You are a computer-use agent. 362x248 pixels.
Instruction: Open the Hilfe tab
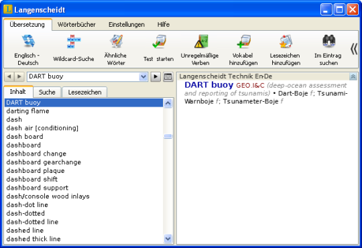click(x=164, y=25)
